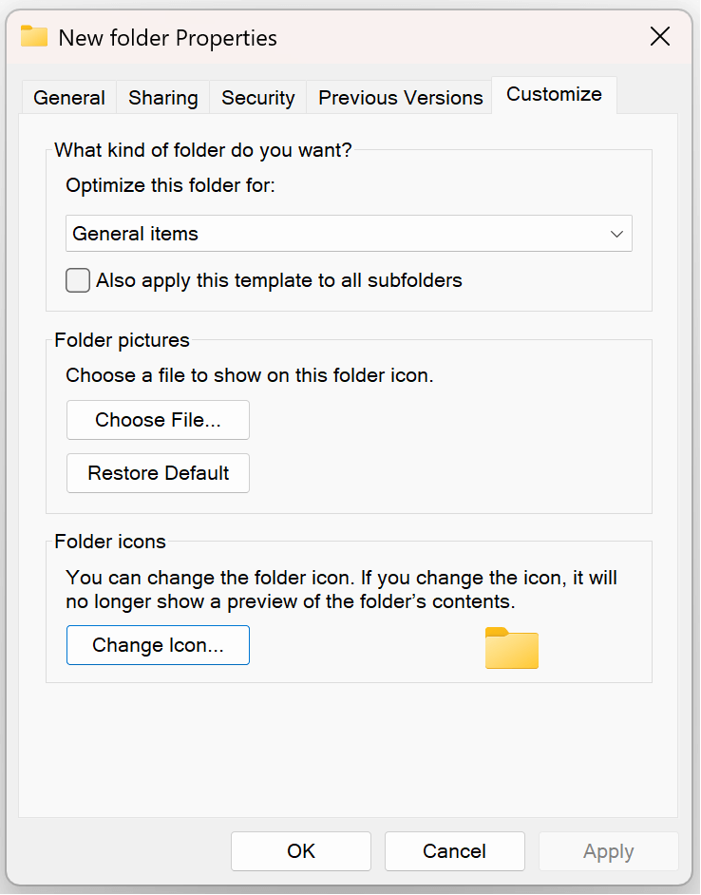Select the Previous Versions tab
The width and height of the screenshot is (701, 895).
point(400,98)
